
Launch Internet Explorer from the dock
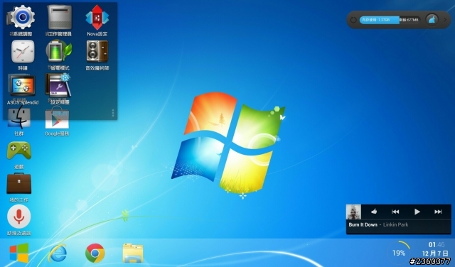point(57,253)
